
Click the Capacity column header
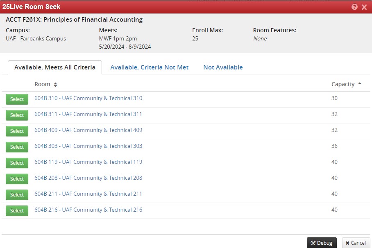coord(343,84)
